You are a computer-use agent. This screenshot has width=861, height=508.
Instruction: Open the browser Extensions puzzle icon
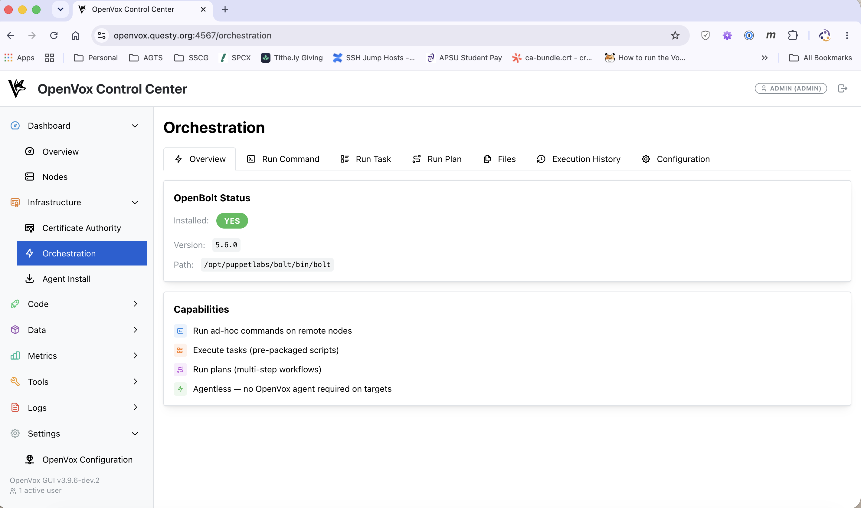point(793,35)
